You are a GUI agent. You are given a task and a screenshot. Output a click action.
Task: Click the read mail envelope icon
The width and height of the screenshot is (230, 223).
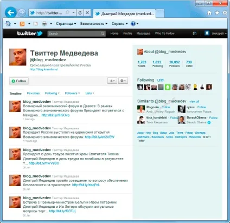coord(36,24)
